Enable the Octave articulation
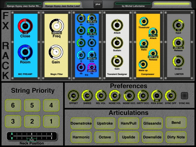The height and width of the screenshot is (147, 196). 105,137
